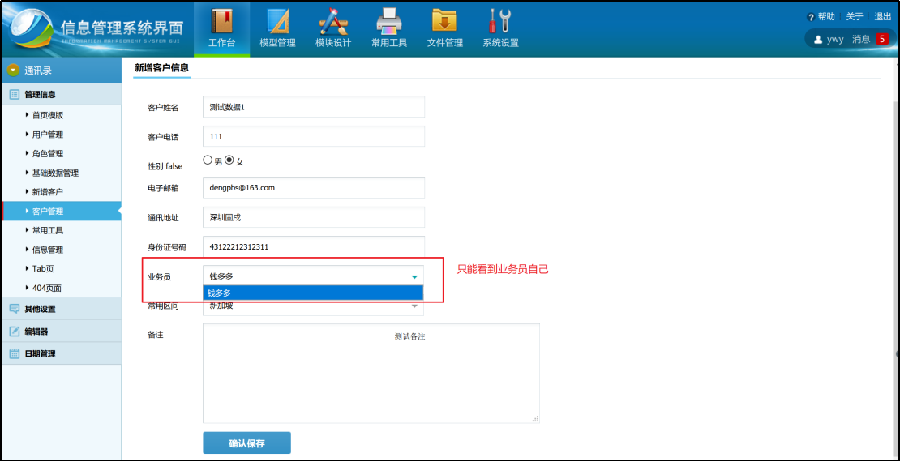Click the ywy username

tap(835, 40)
